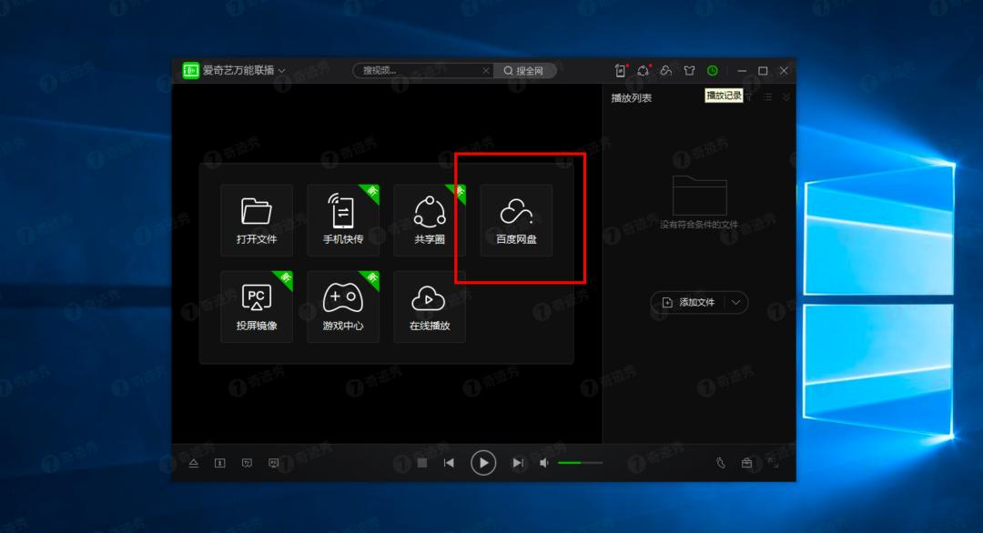Open the 游戏中心 game center tile
This screenshot has height=533, width=983.
(343, 307)
